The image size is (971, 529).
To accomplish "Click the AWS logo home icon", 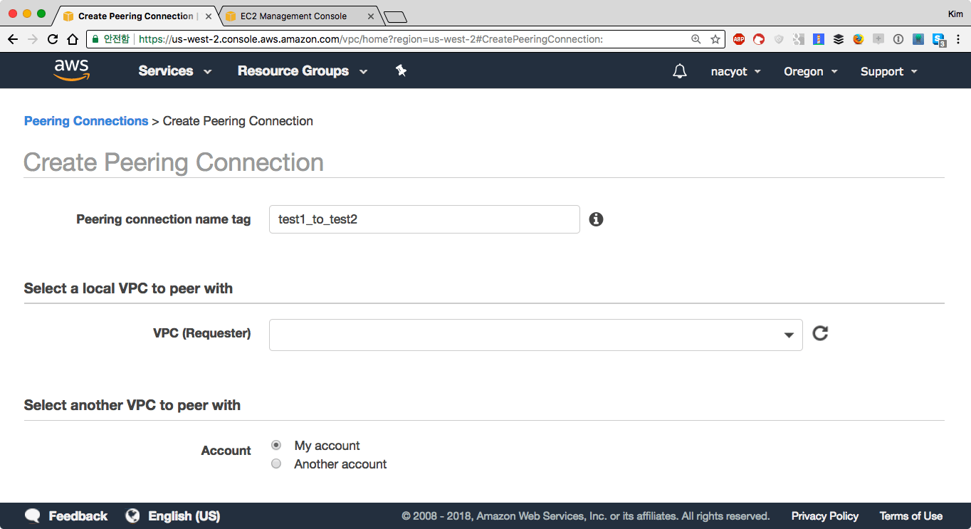I will click(71, 70).
